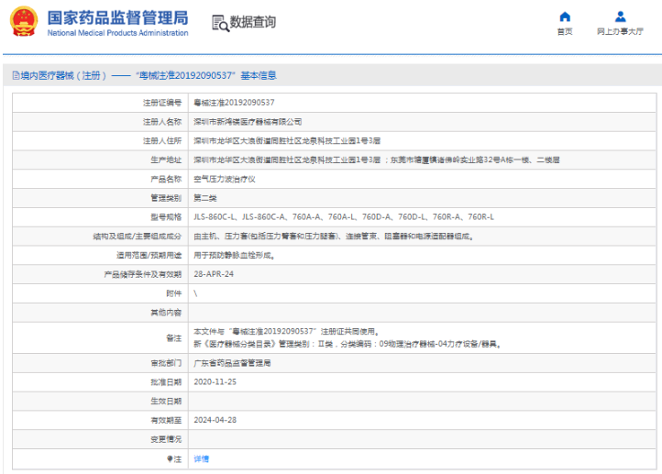Select the text 用于预防静脉血栓形成
This screenshot has height=474, width=662.
(x=234, y=256)
